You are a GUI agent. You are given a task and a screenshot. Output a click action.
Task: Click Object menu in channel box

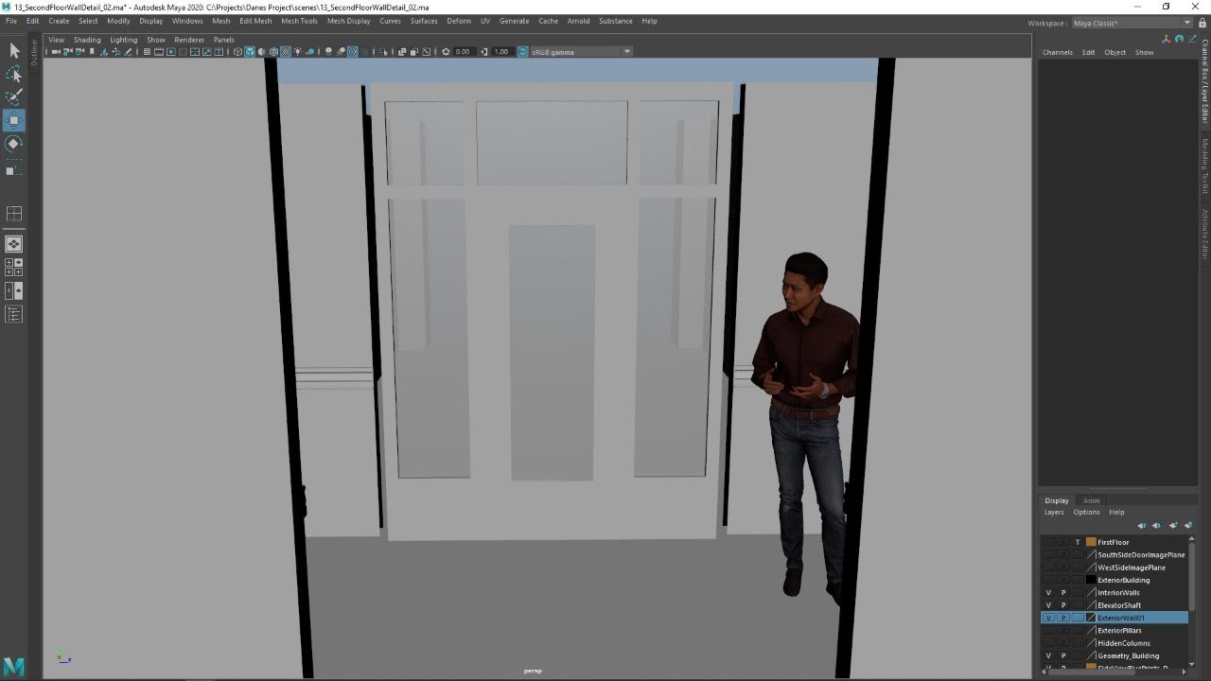pyautogui.click(x=1114, y=52)
